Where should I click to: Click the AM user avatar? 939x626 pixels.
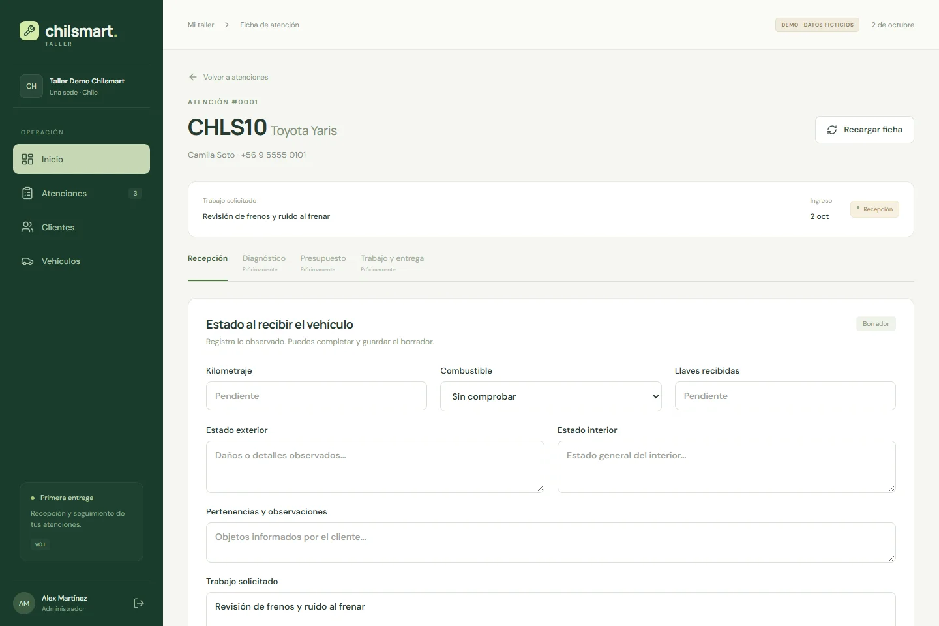(24, 603)
